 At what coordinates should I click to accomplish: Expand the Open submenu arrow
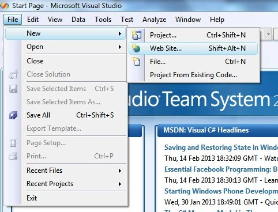(120, 47)
